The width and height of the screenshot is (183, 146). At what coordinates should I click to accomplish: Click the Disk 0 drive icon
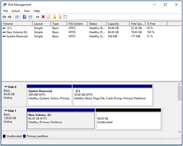[x=6, y=87]
